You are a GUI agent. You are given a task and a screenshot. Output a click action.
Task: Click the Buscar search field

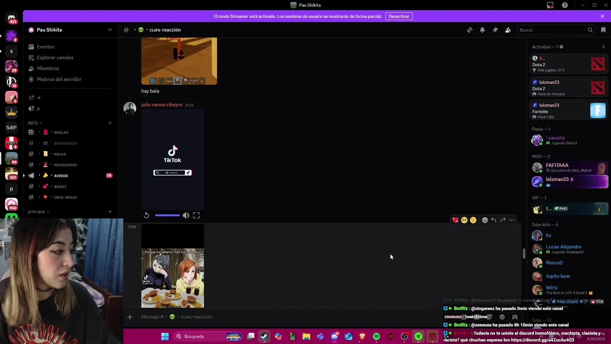tap(555, 30)
